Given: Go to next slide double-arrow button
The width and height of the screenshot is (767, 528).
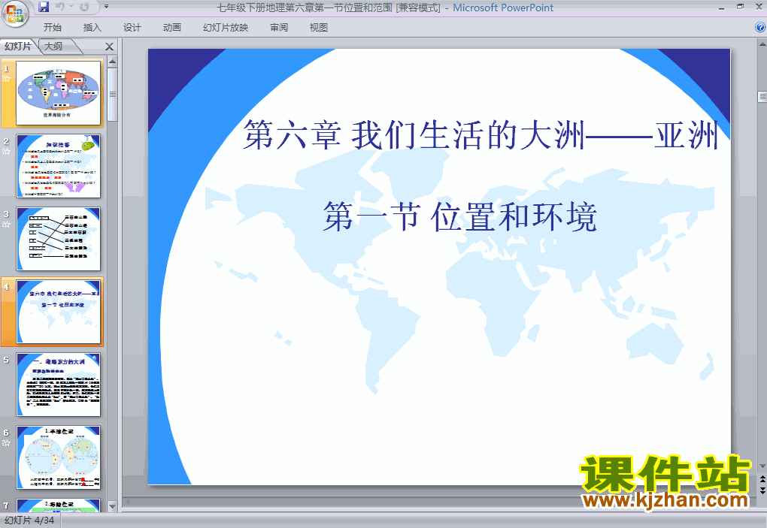Looking at the screenshot, I should point(762,490).
